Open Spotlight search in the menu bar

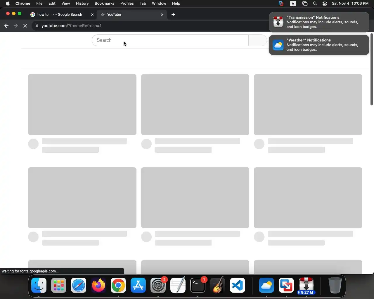tap(315, 4)
